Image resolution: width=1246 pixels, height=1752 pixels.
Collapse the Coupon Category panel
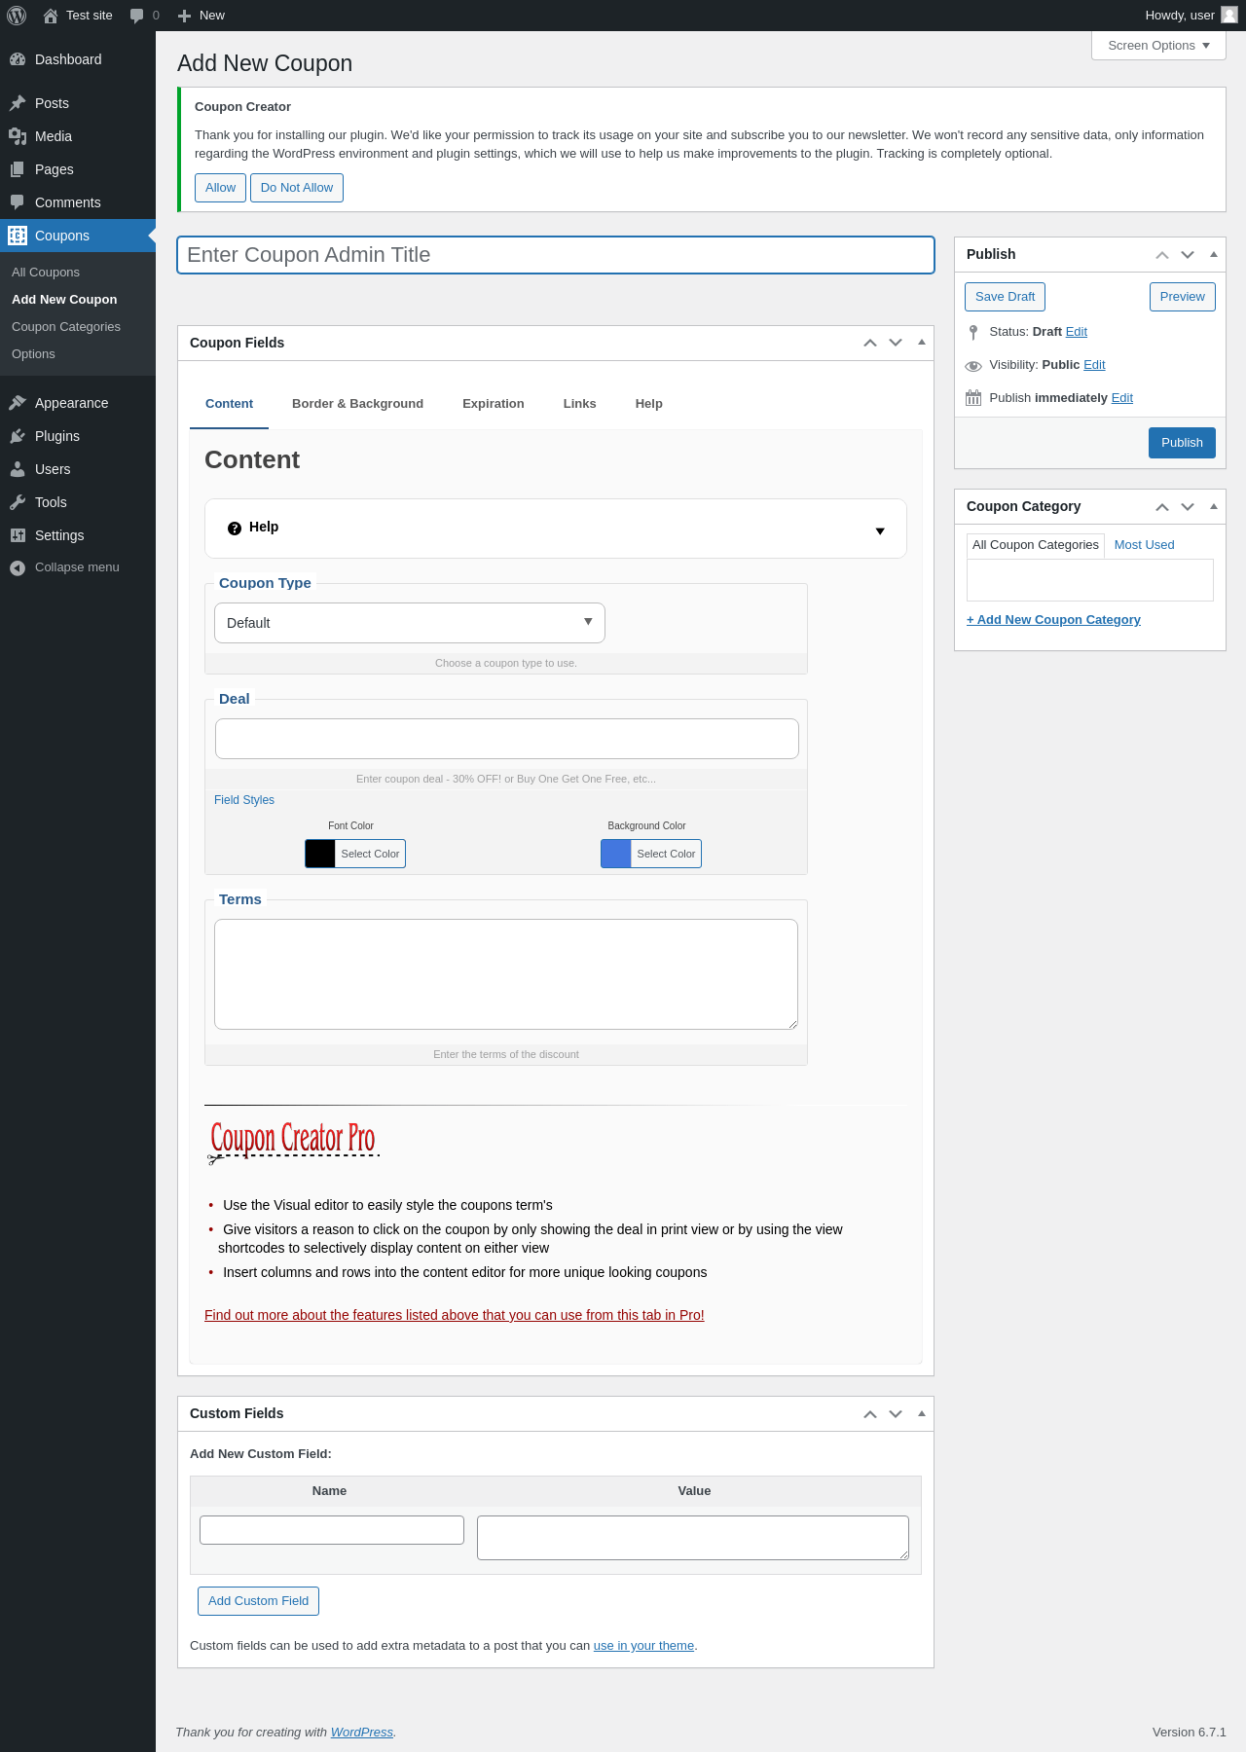tap(1214, 506)
